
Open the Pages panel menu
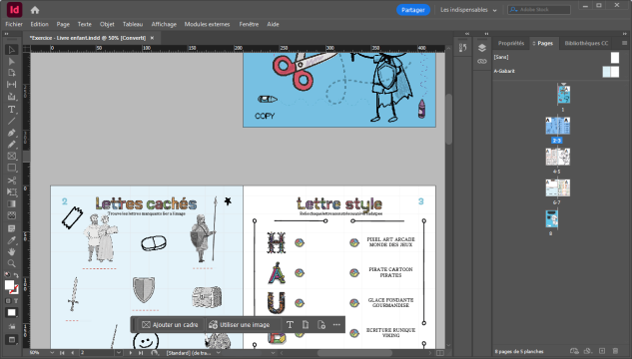tap(624, 43)
